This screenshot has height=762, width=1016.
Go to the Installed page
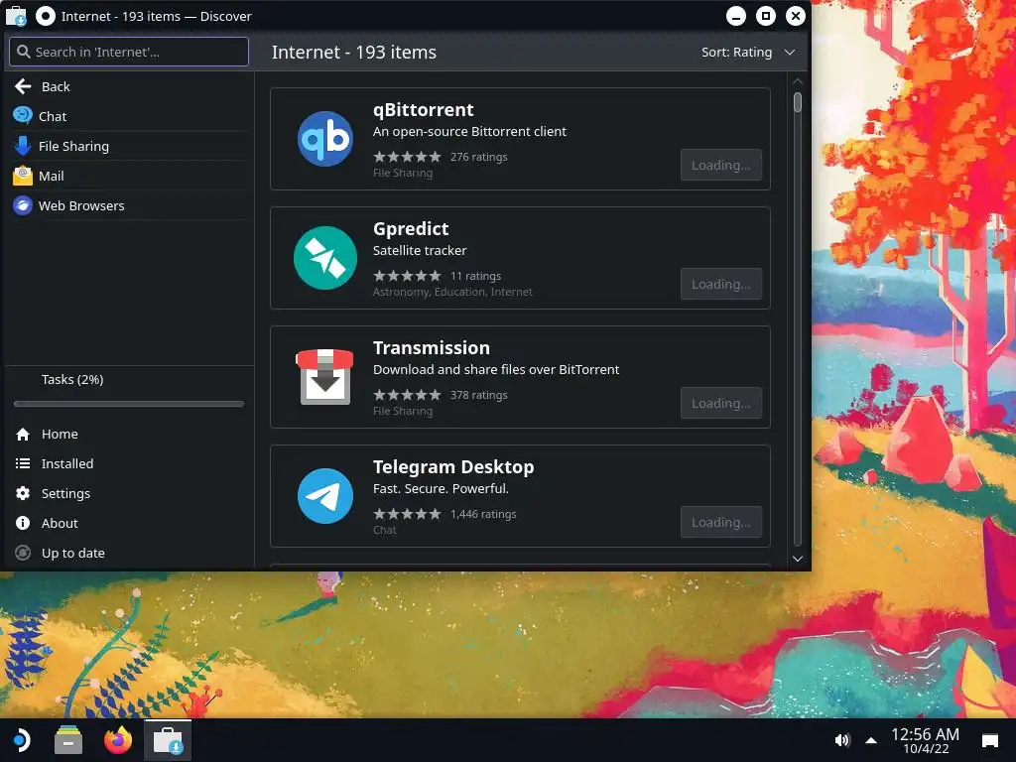(x=129, y=464)
